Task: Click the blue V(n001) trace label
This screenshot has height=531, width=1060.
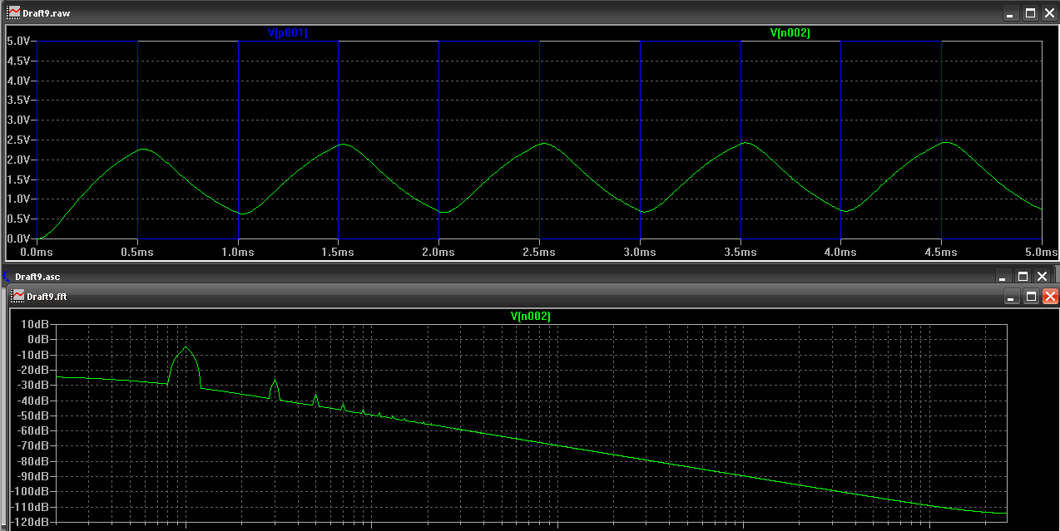Action: [288, 33]
